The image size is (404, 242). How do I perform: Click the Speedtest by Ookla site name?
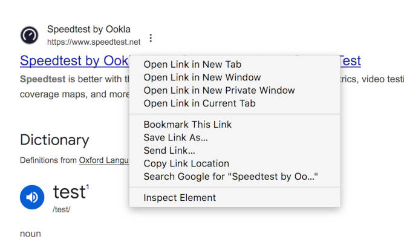click(89, 29)
